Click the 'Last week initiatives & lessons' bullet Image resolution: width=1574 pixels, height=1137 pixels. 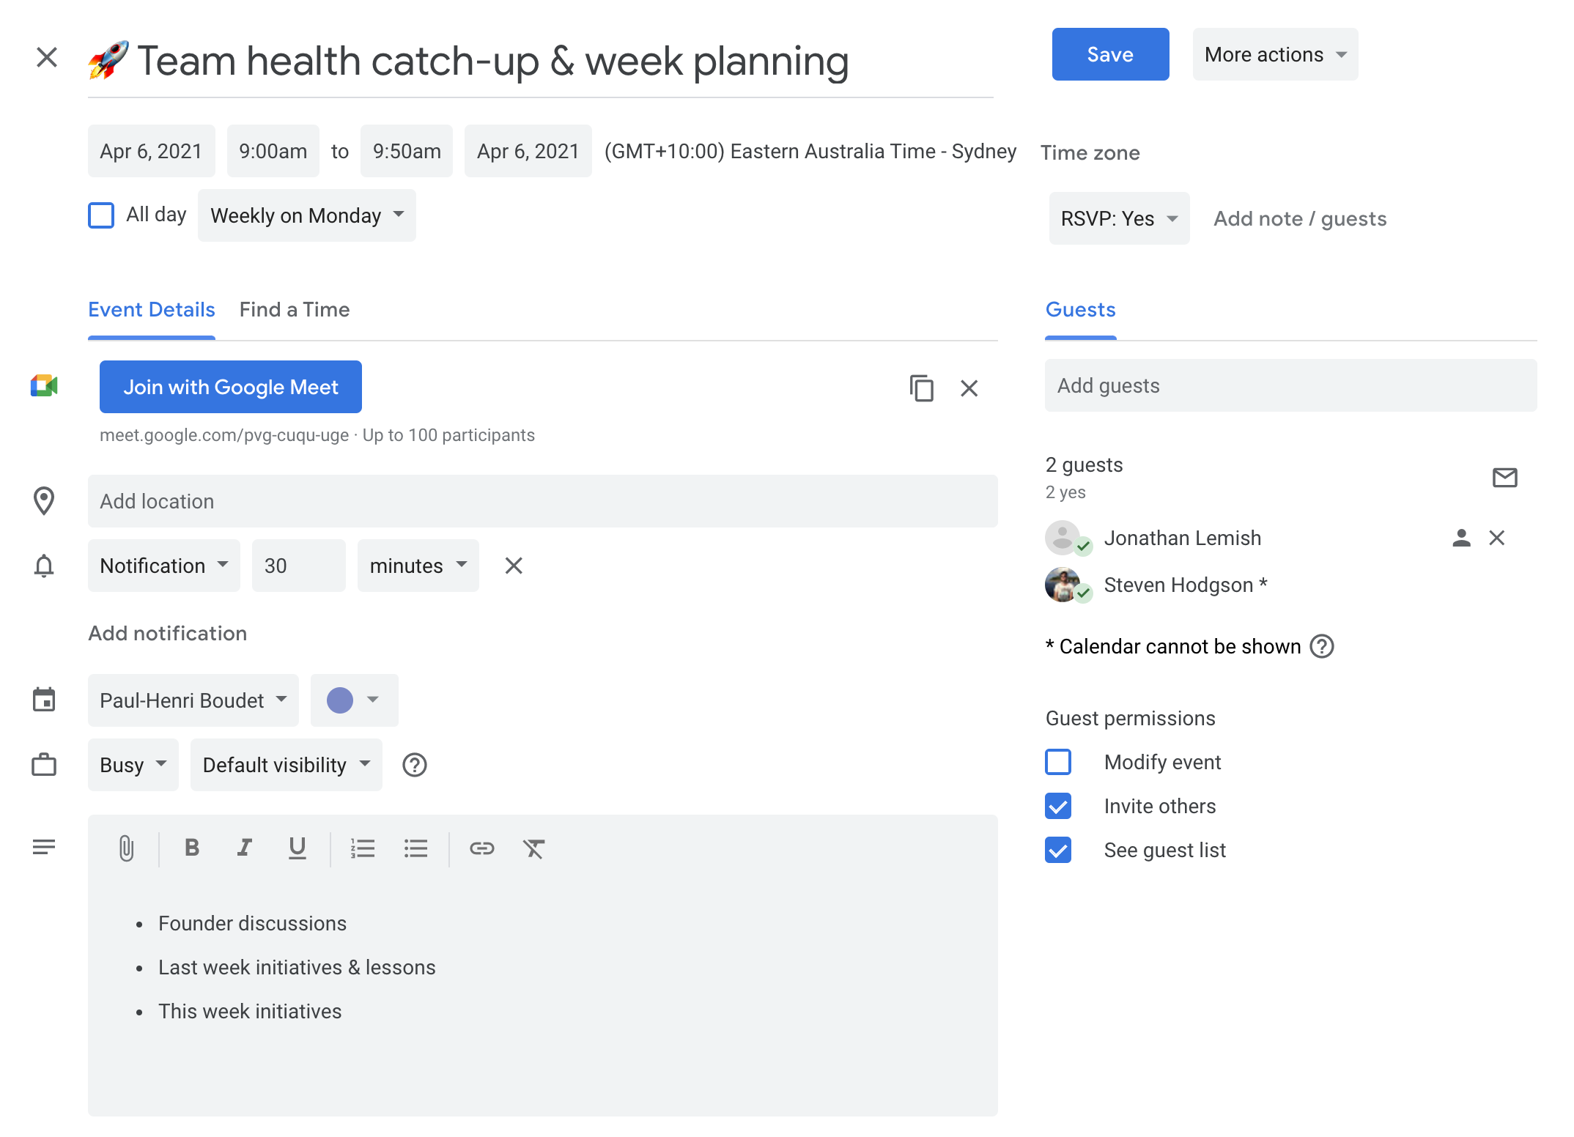pyautogui.click(x=297, y=967)
